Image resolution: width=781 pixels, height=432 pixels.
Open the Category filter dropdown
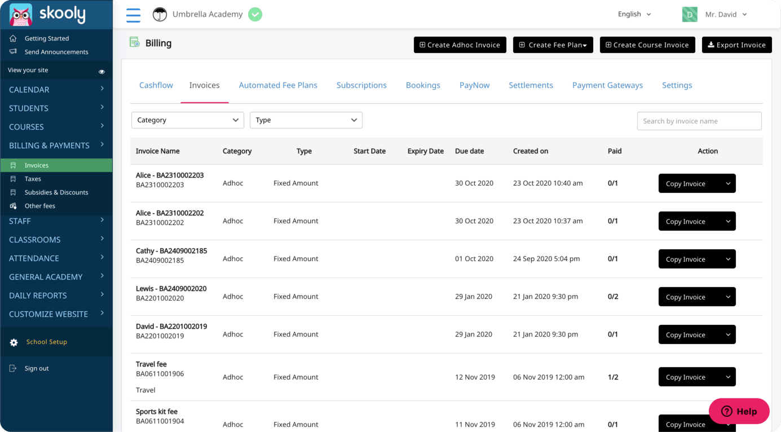[187, 120]
